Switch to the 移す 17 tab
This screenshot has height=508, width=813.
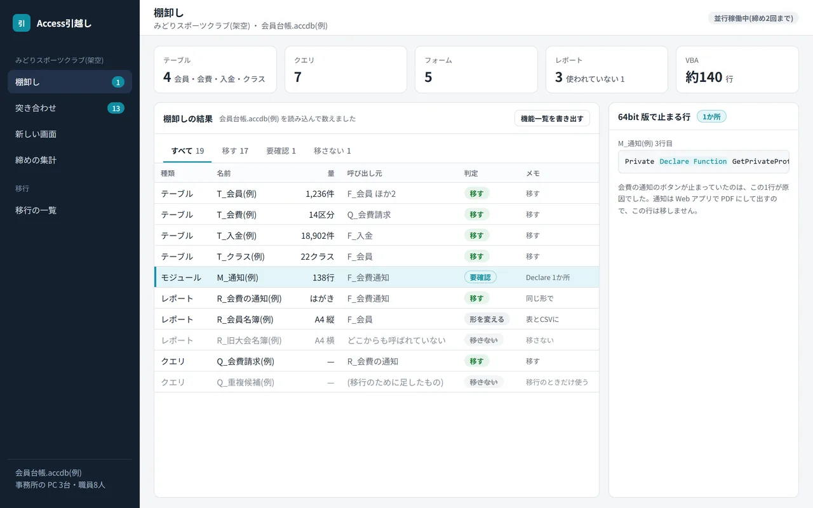coord(235,150)
